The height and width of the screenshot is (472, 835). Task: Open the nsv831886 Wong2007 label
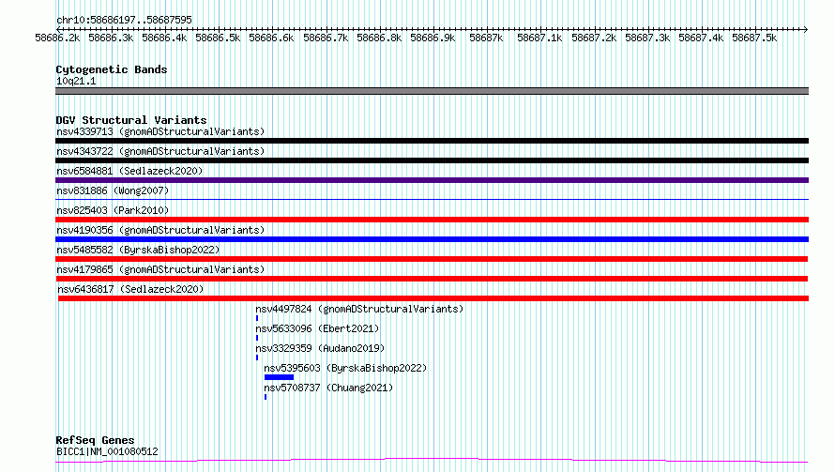click(x=113, y=190)
